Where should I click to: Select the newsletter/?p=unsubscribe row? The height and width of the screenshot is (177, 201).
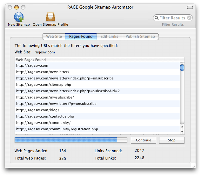click(97, 104)
